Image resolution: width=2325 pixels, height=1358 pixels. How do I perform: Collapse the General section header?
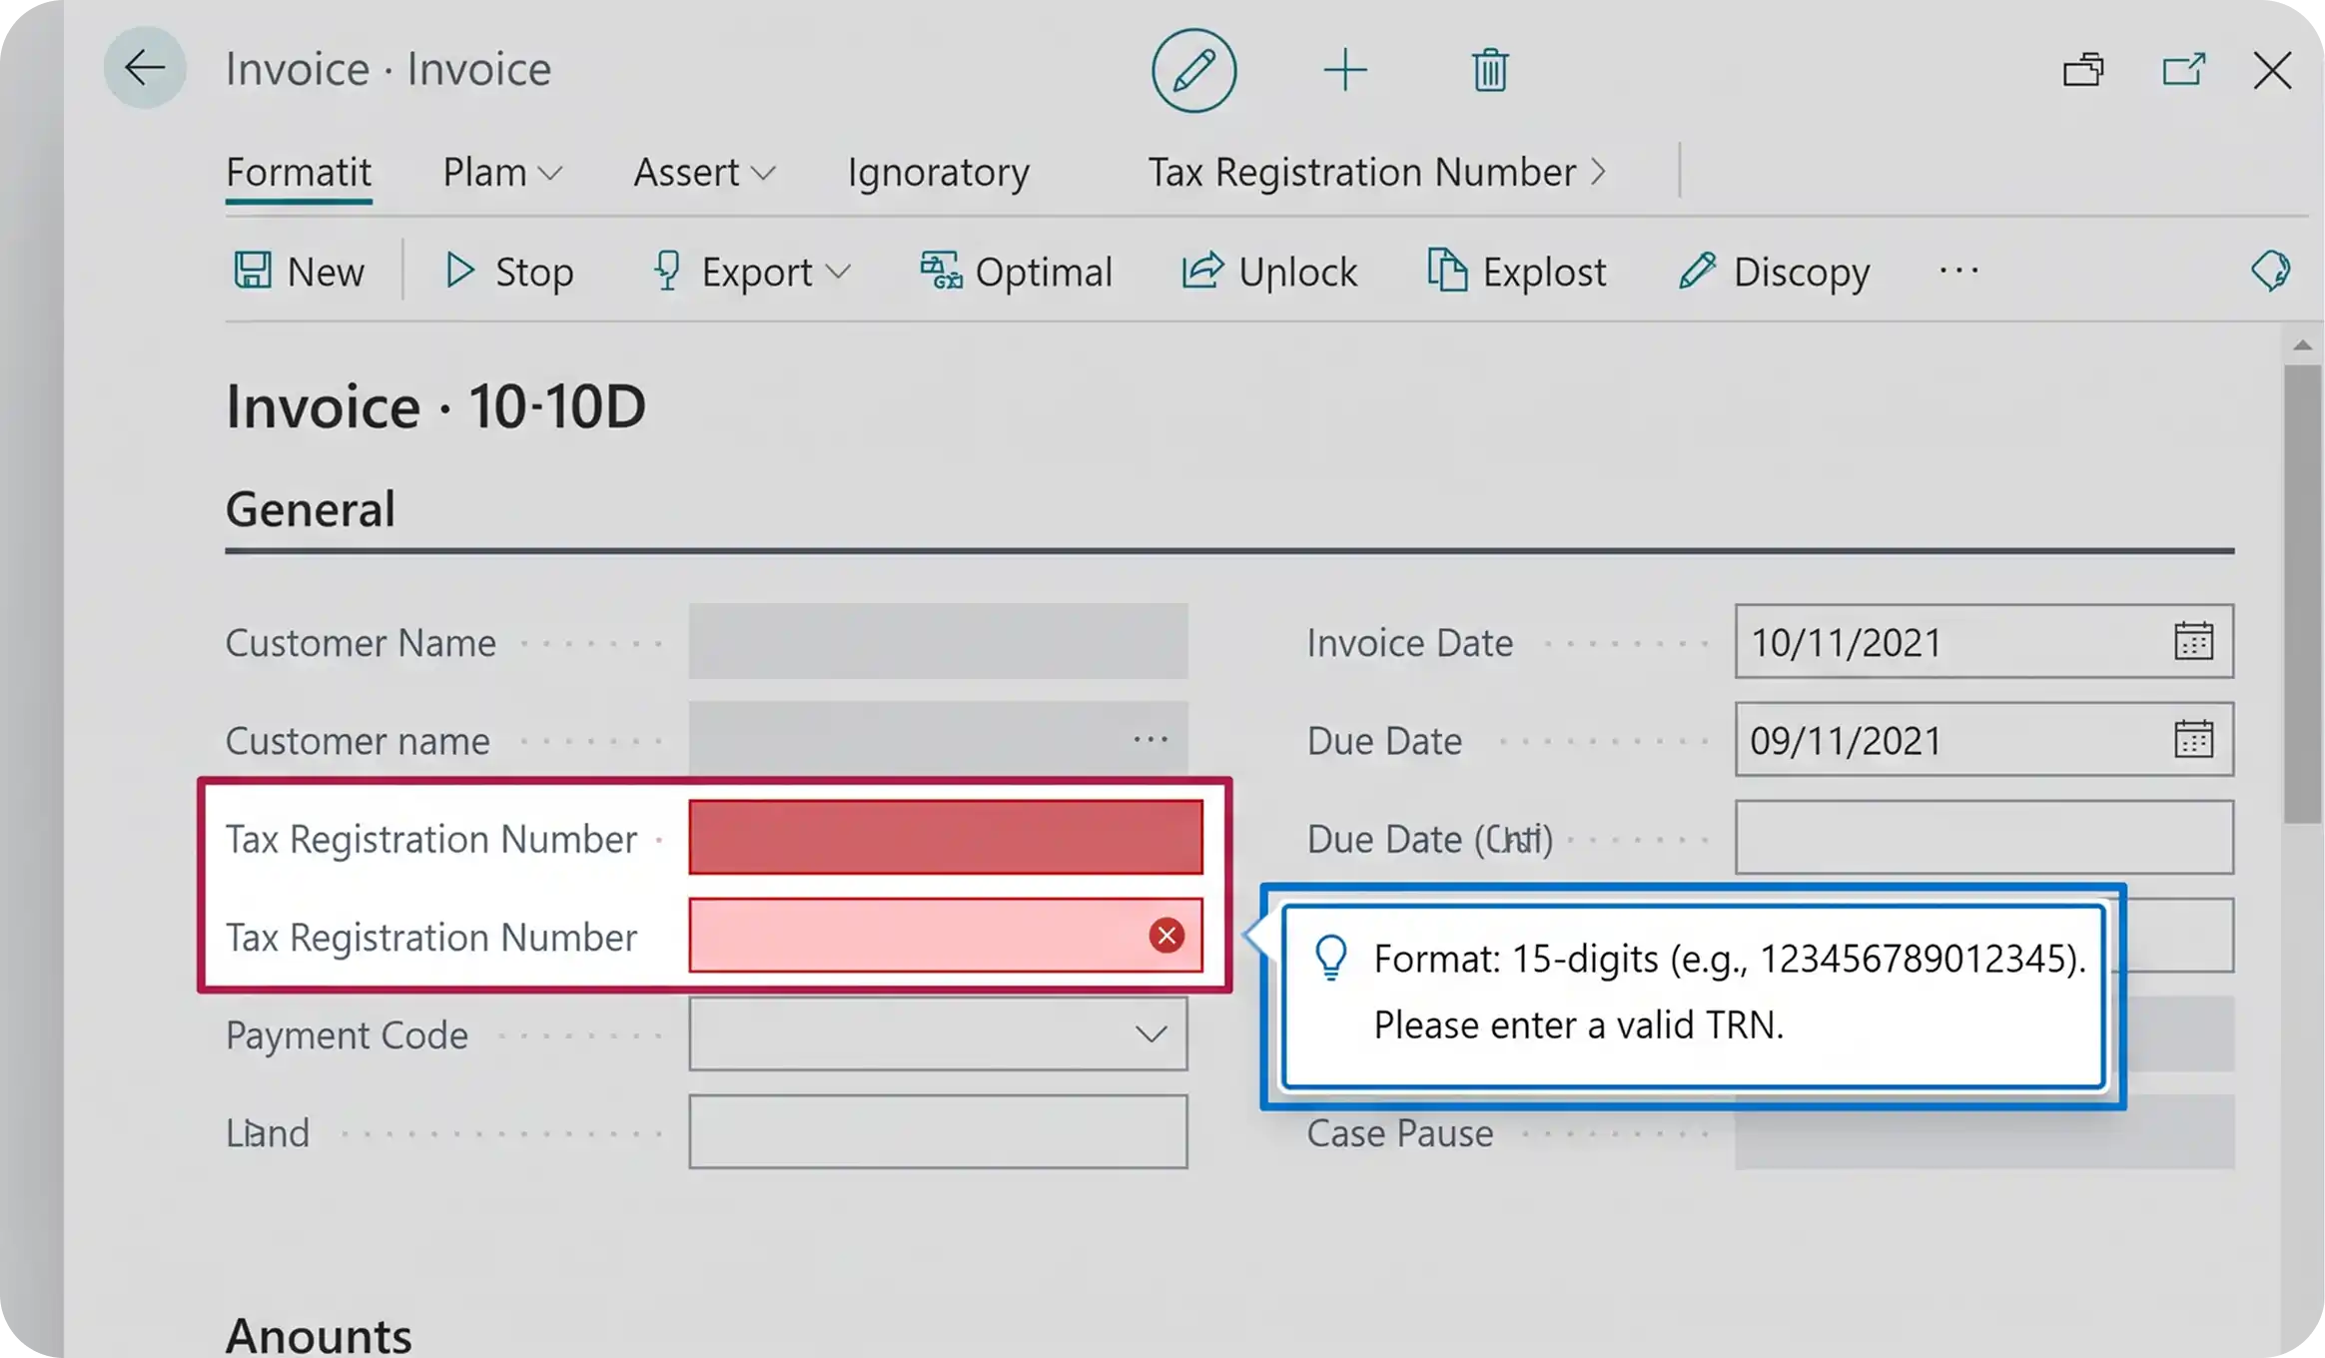pyautogui.click(x=311, y=509)
